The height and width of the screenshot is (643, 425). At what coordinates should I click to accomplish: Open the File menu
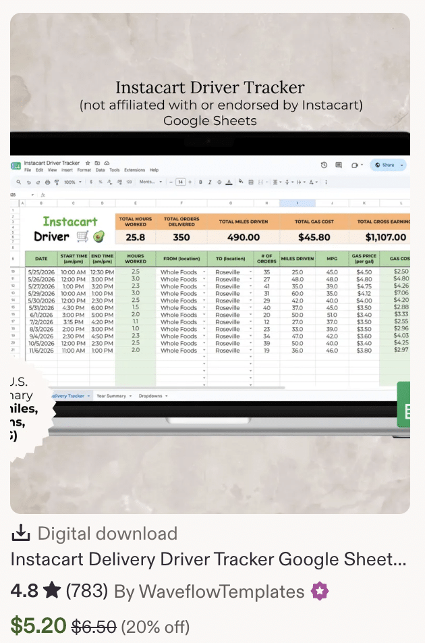28,170
